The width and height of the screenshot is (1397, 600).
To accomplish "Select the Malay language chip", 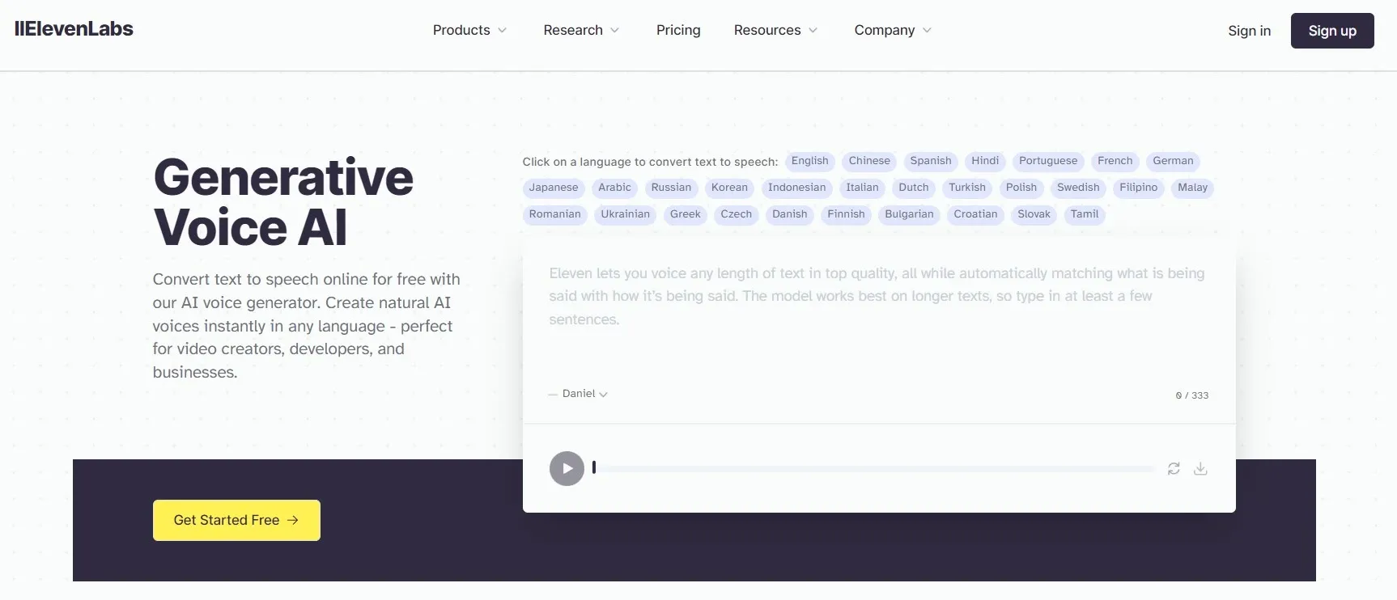I will click(1192, 188).
